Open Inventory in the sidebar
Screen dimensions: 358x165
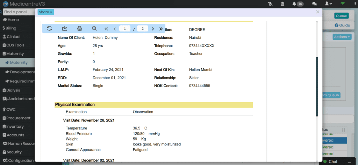(13, 127)
